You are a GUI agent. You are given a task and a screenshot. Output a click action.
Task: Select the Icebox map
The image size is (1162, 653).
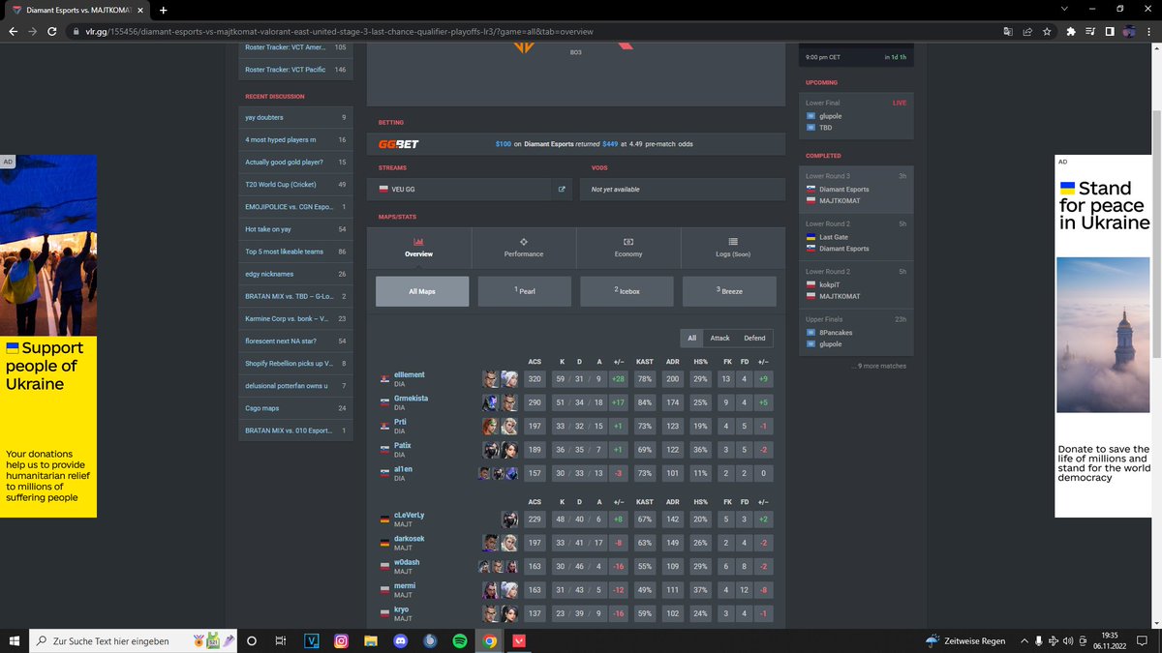click(627, 291)
